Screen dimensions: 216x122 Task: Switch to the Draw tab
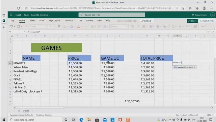[42, 21]
